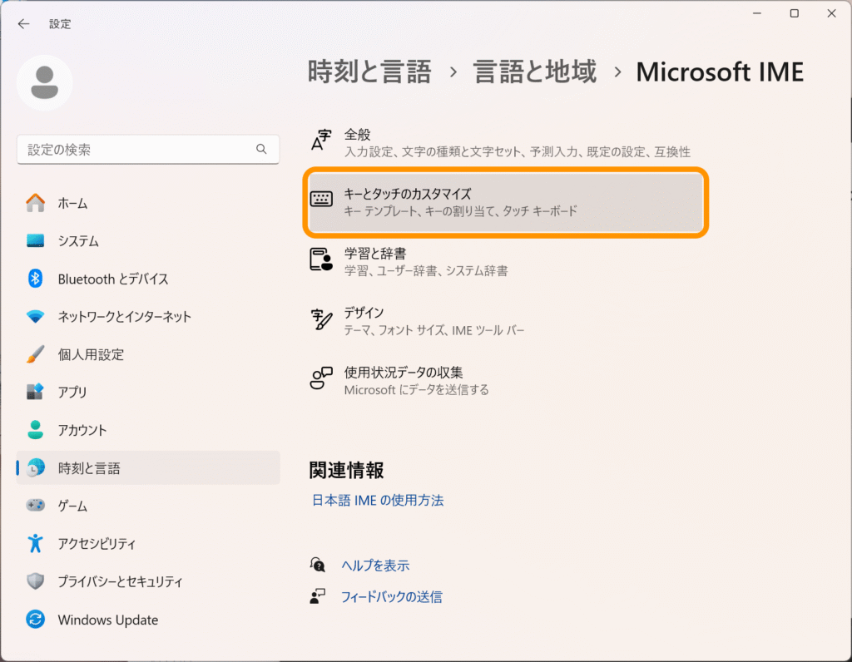Open ゲーム via the controller icon
The width and height of the screenshot is (852, 662).
point(35,506)
